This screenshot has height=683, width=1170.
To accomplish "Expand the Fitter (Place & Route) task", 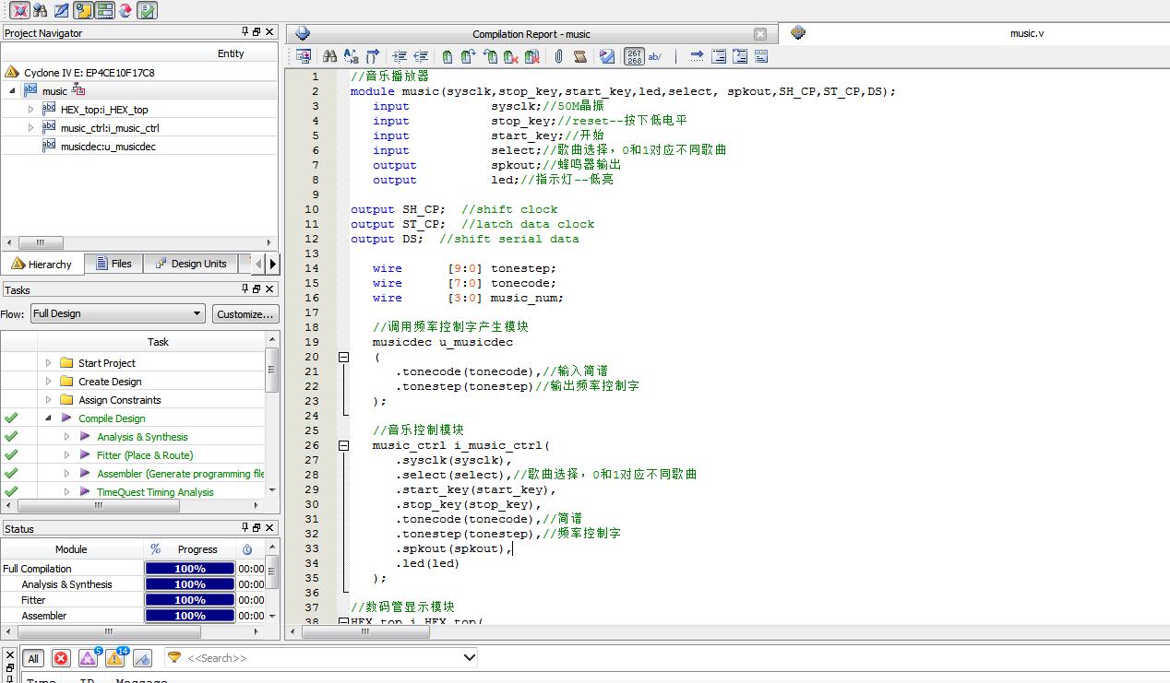I will tap(66, 455).
